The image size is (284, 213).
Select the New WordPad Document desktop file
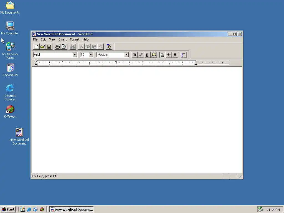point(19,136)
